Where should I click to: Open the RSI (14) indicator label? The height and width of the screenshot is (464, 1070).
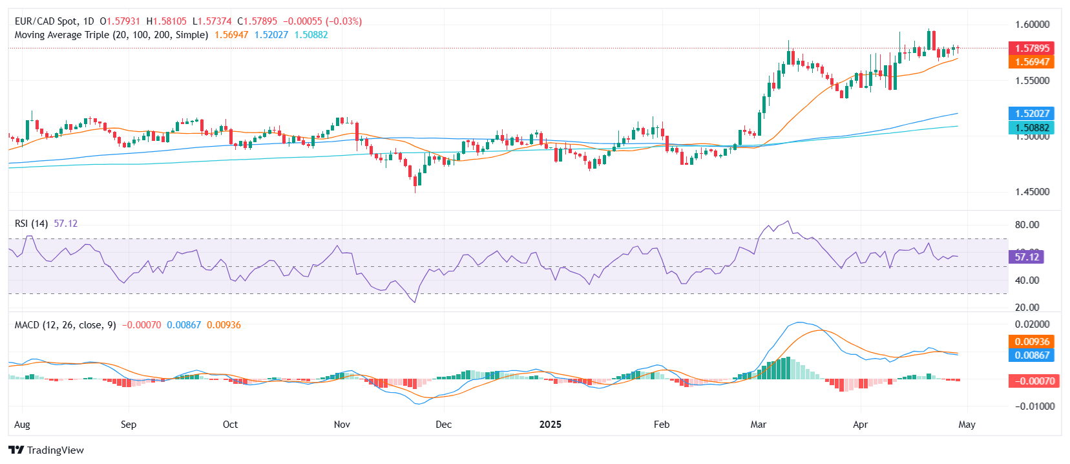tap(31, 224)
